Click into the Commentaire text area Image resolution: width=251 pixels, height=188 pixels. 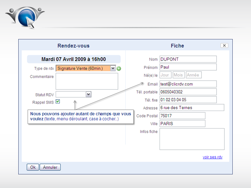coord(87,81)
